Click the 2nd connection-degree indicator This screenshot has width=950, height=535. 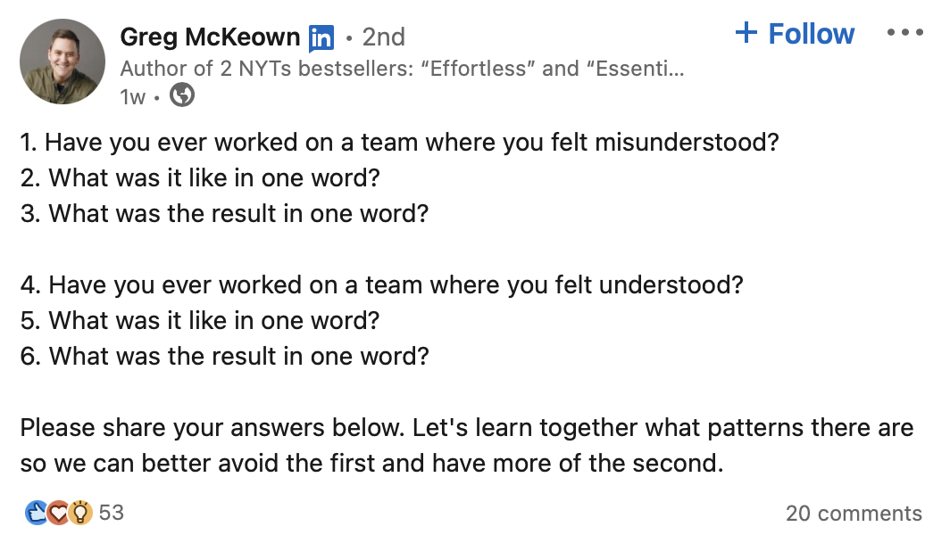coord(384,36)
